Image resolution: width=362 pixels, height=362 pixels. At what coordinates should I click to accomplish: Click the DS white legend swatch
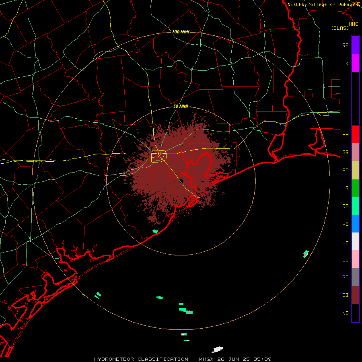tap(355, 241)
